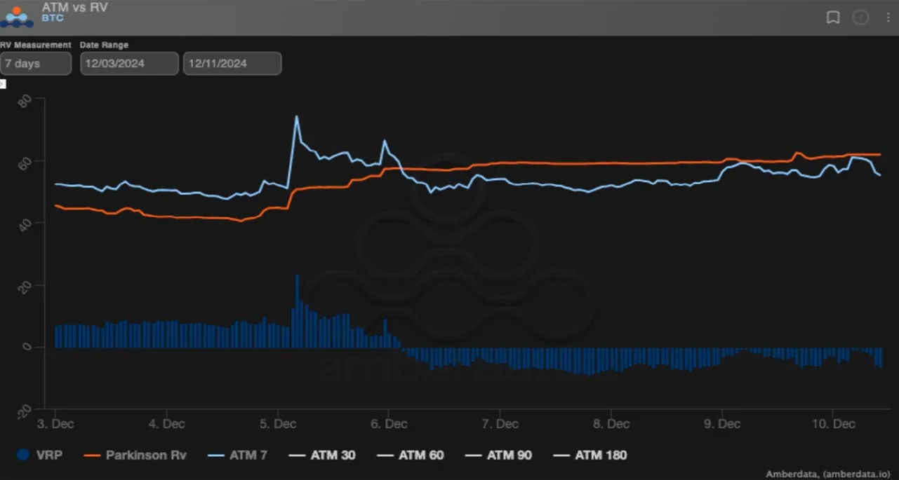Click the ATM 7 peak on 5 Dec
Image resolution: width=899 pixels, height=480 pixels.
(297, 116)
